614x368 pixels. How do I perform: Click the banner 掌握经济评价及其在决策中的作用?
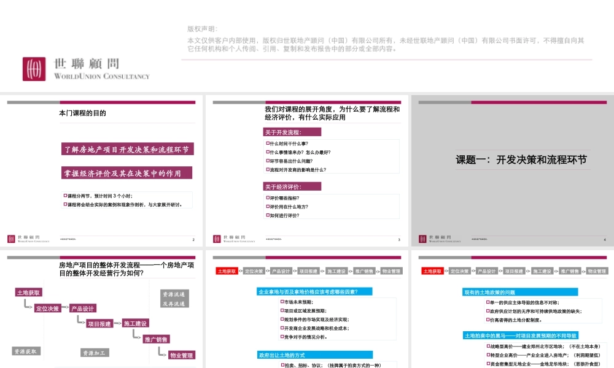pos(126,173)
